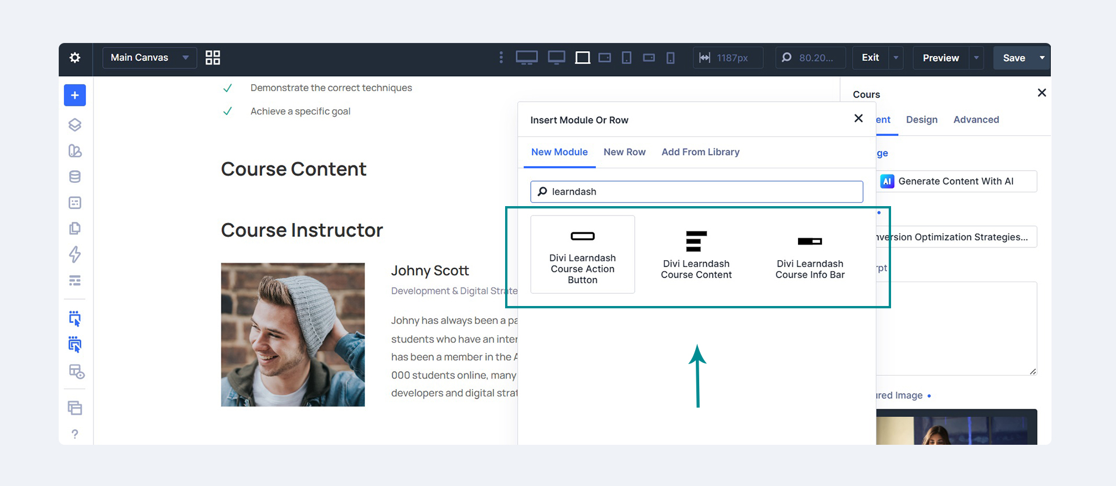Switch to the New Module tab
Screen dimensions: 1116x486
click(559, 152)
